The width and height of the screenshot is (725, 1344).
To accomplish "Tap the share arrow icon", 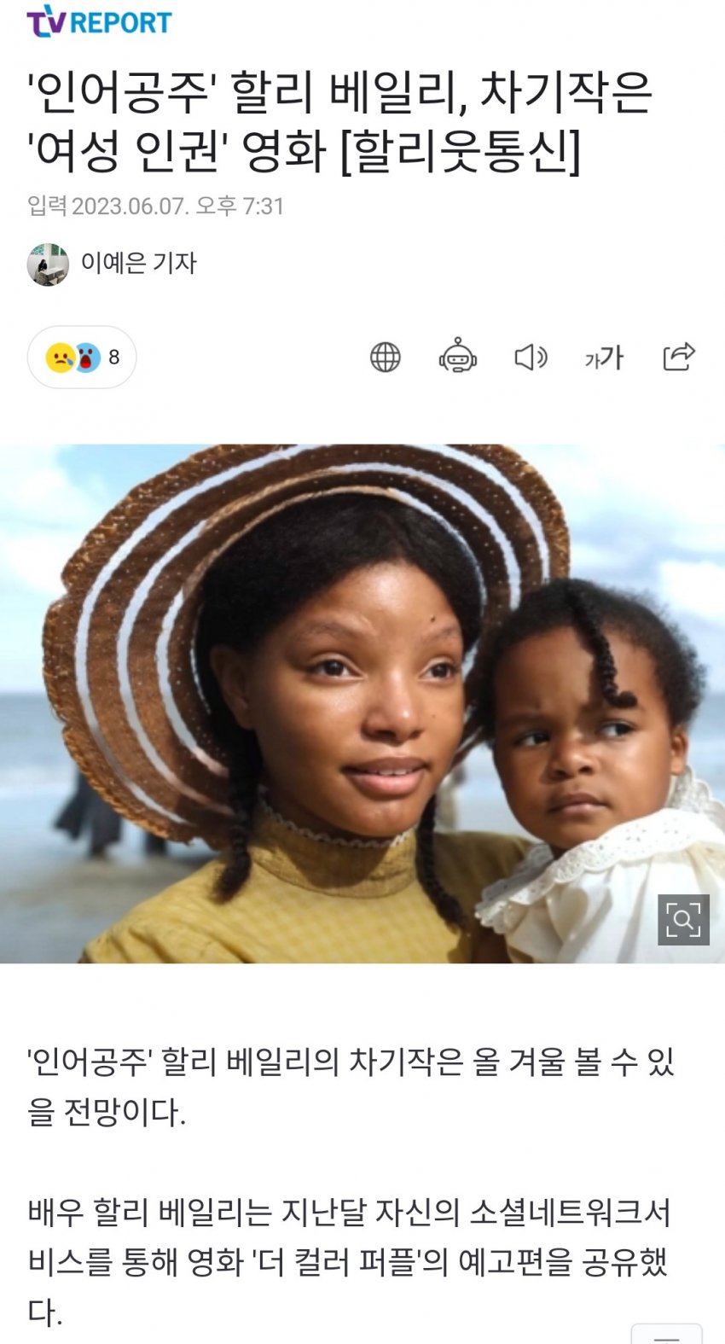I will (679, 356).
